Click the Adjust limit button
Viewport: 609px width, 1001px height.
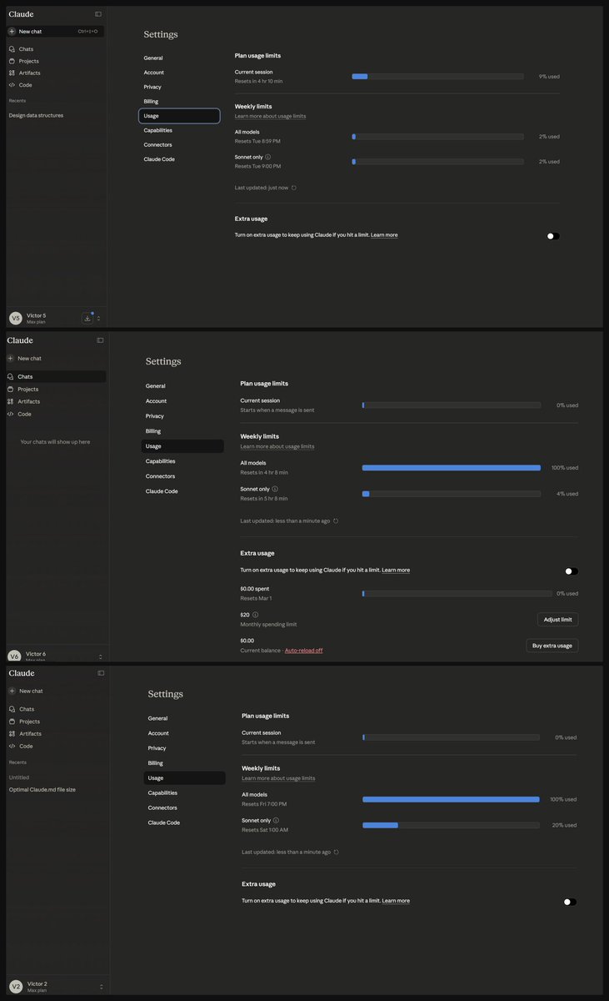(x=557, y=620)
